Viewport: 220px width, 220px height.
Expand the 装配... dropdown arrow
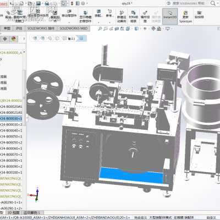click(98, 23)
